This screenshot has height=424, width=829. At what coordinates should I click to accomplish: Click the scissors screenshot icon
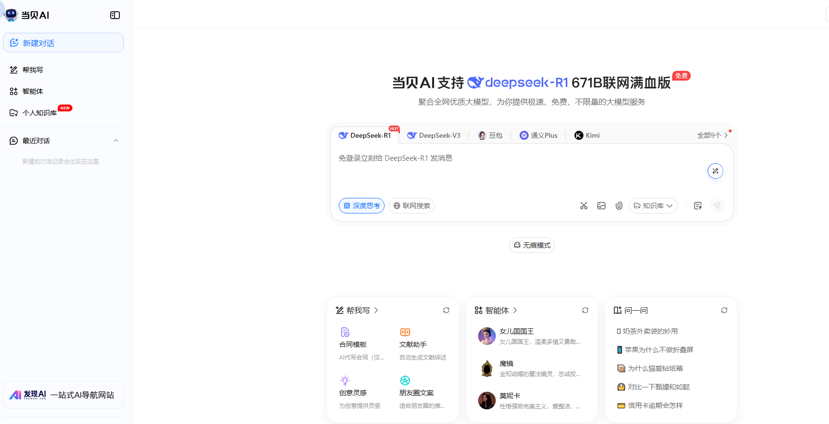click(584, 206)
